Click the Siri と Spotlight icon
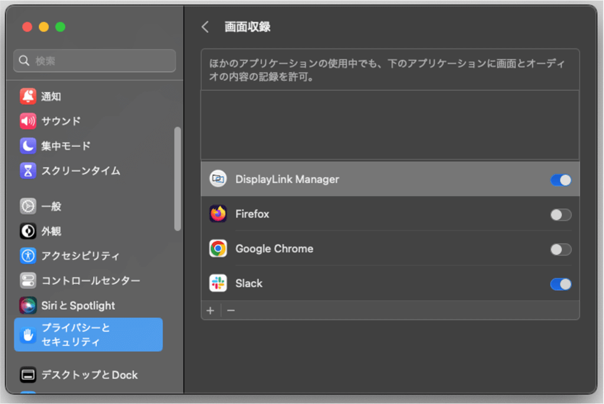This screenshot has width=604, height=404. [27, 306]
